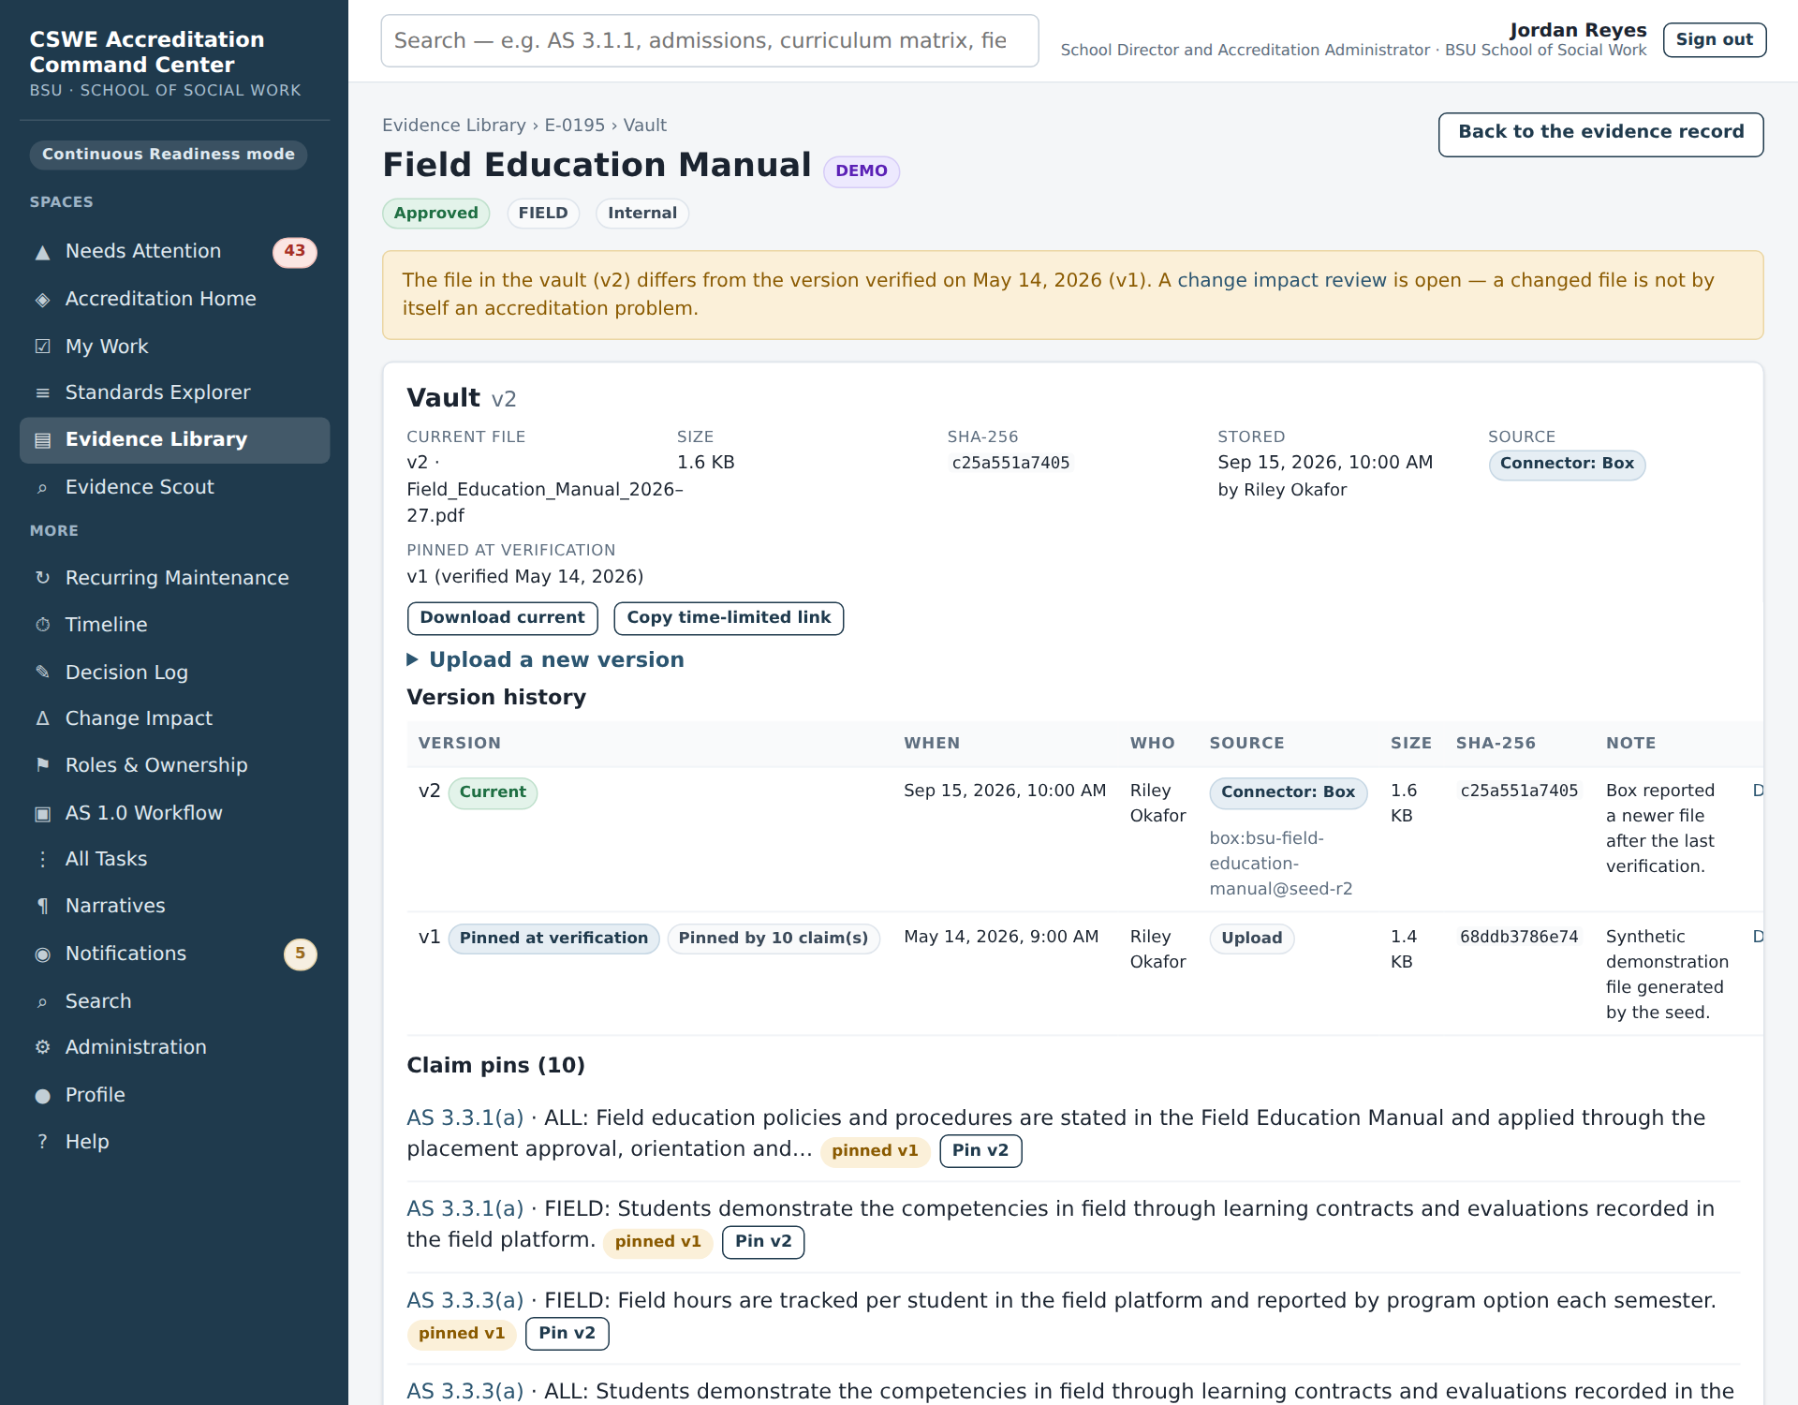Click the Change Impact delta icon
The height and width of the screenshot is (1405, 1798).
(42, 718)
